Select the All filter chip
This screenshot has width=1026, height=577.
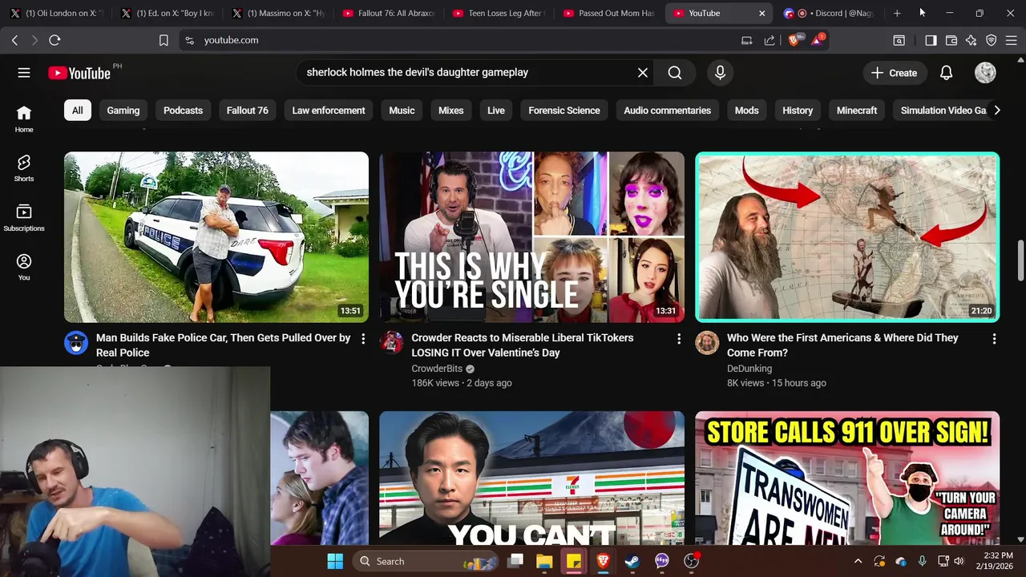(x=77, y=111)
